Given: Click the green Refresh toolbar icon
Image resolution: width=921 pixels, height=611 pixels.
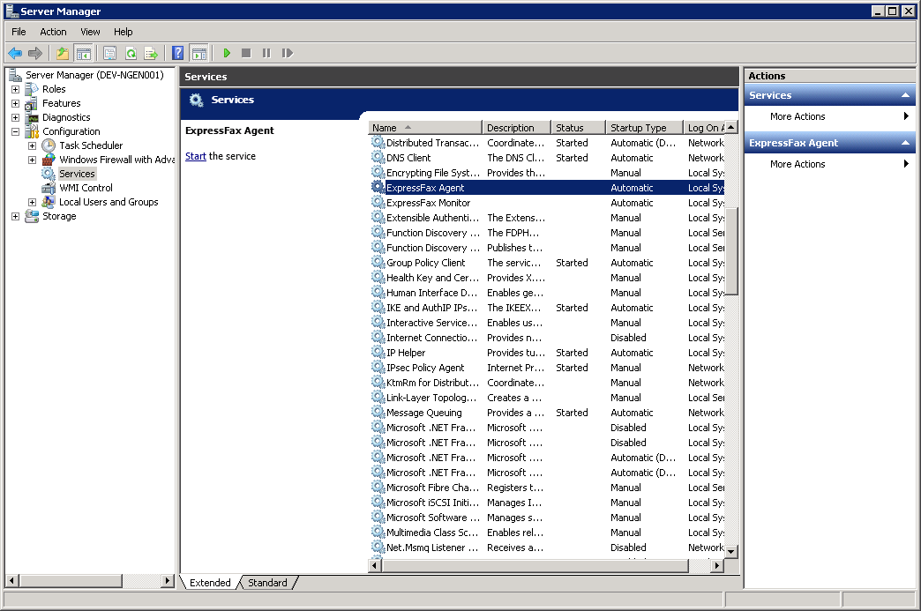Looking at the screenshot, I should tap(131, 54).
